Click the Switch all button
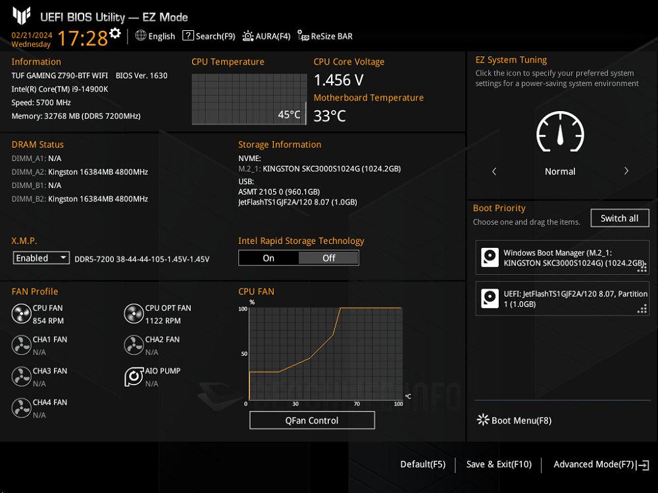 coord(619,218)
